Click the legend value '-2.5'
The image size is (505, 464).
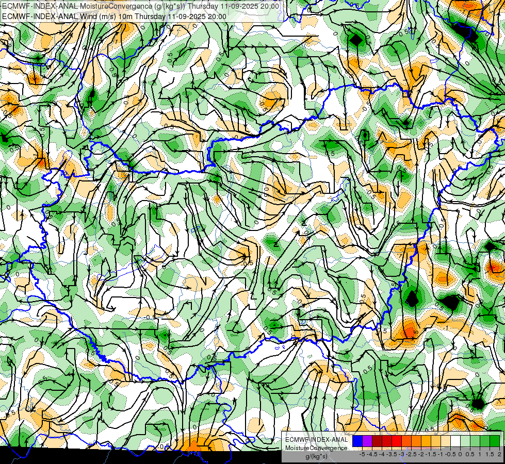[x=411, y=454]
